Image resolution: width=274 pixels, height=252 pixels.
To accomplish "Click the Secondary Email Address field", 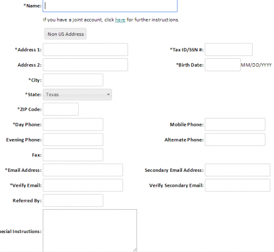I will click(x=238, y=170).
